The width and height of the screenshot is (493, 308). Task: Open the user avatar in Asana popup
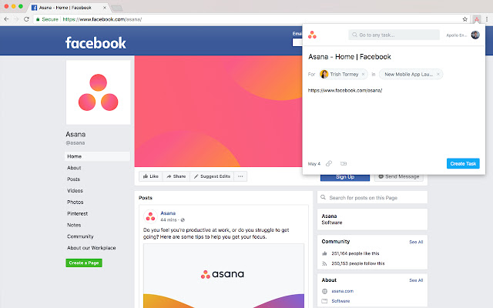475,35
